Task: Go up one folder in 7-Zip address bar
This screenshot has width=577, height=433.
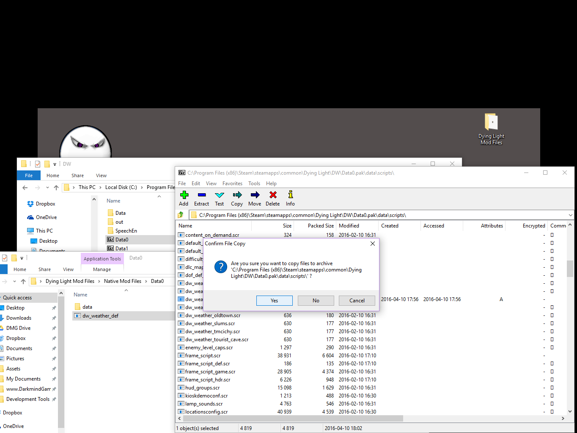Action: [x=181, y=215]
